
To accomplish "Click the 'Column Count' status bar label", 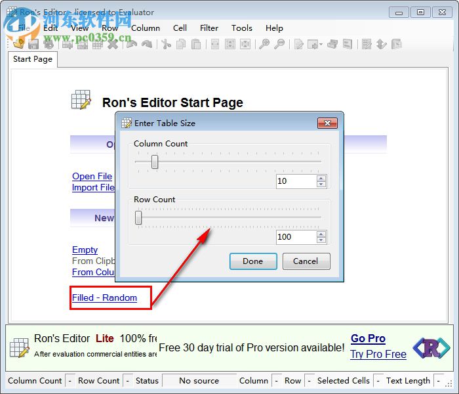I will [35, 381].
